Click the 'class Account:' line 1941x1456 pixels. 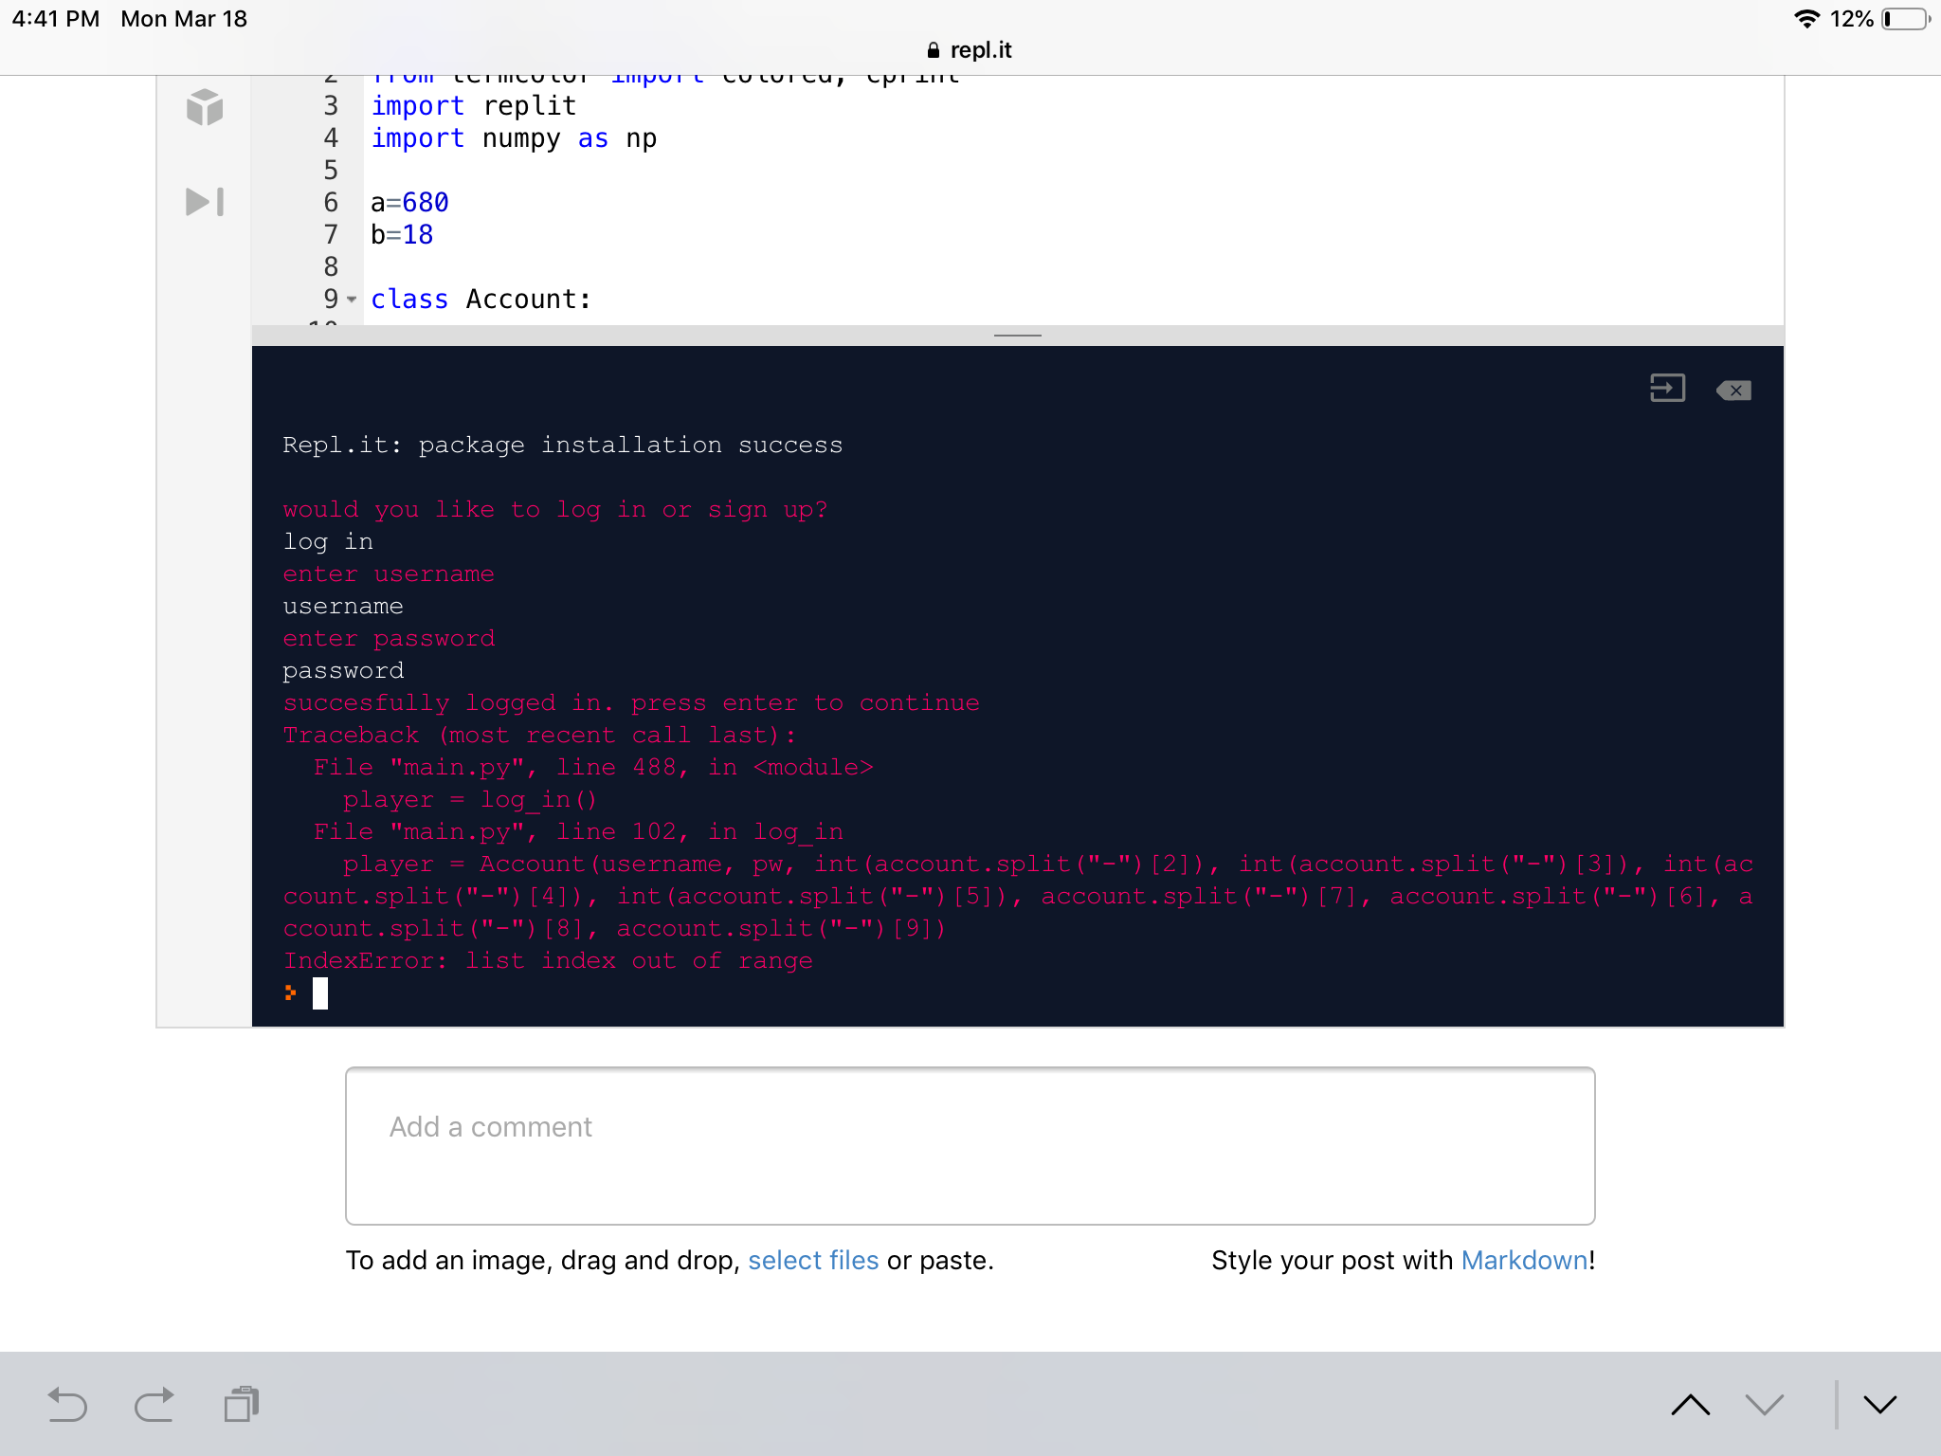481,300
